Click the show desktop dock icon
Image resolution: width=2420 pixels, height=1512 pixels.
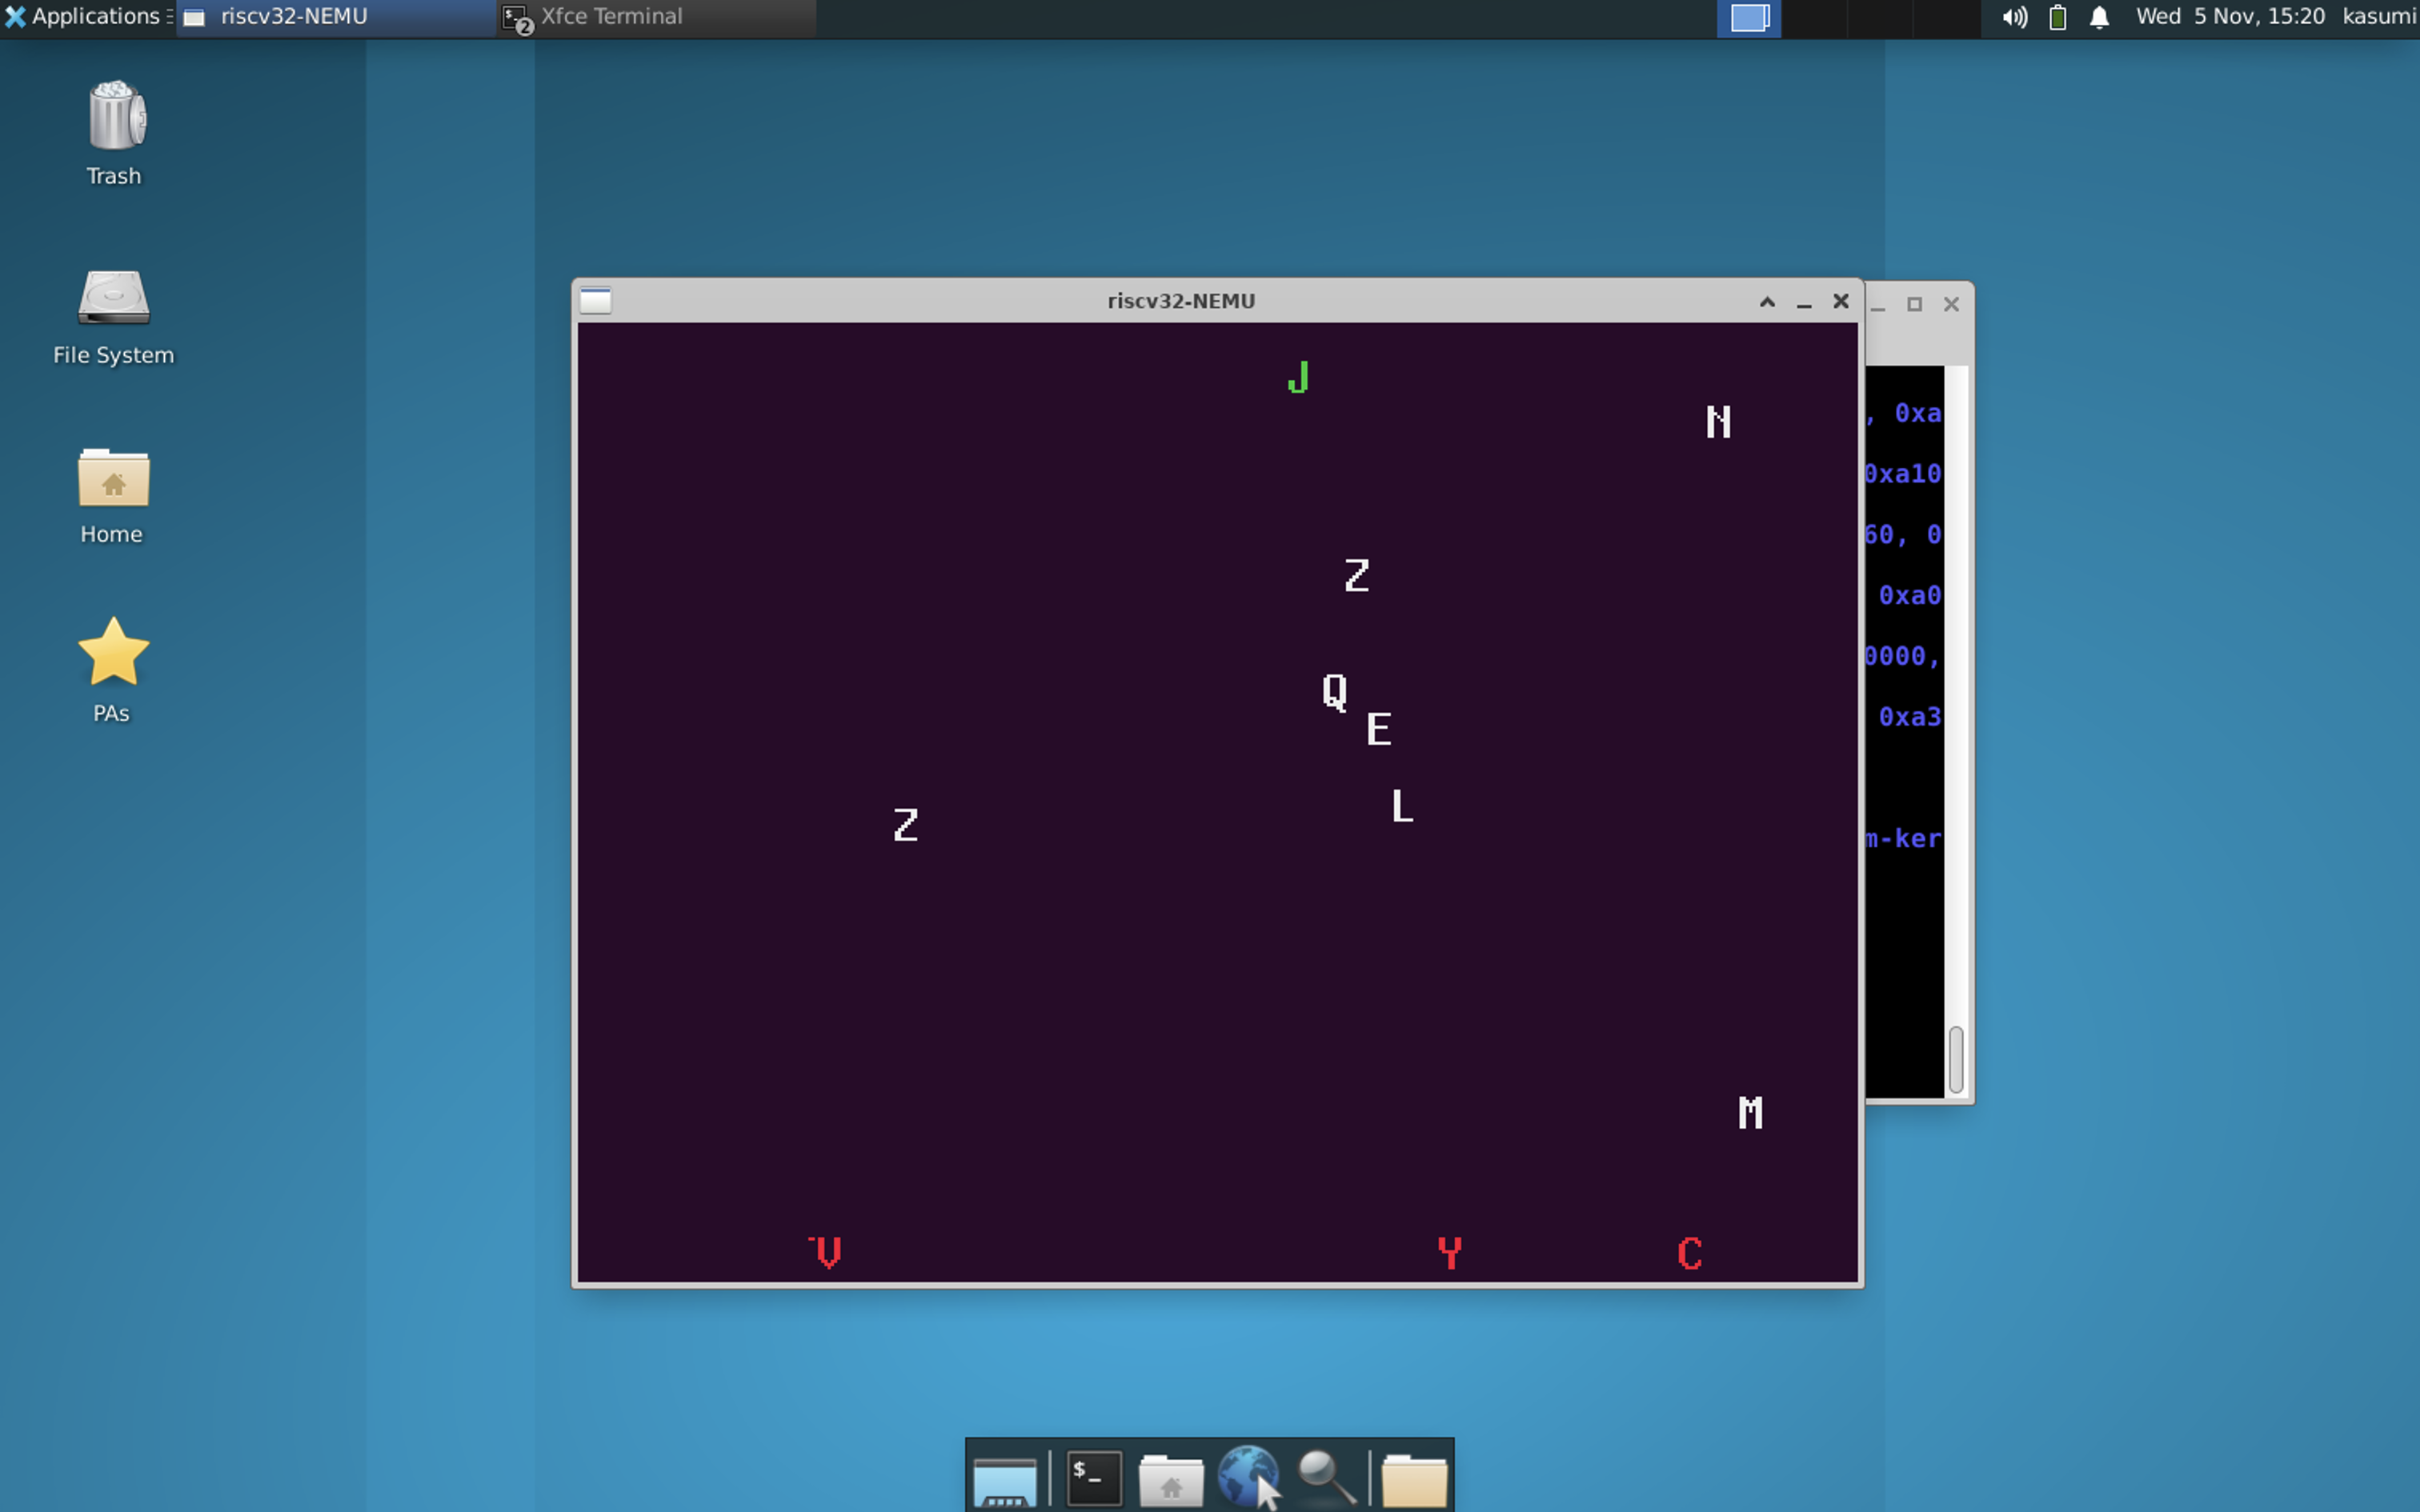coord(1004,1480)
